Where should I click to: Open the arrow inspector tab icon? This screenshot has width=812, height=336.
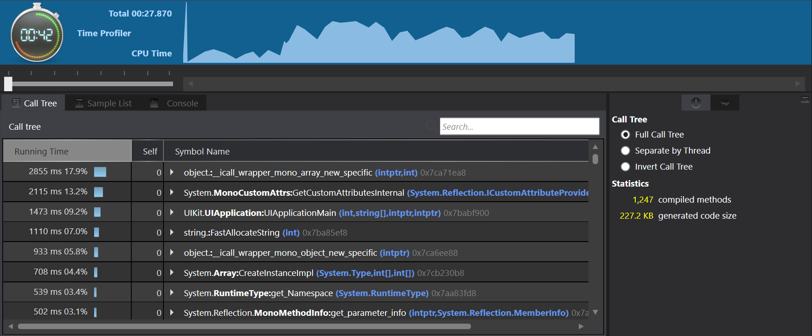point(725,103)
